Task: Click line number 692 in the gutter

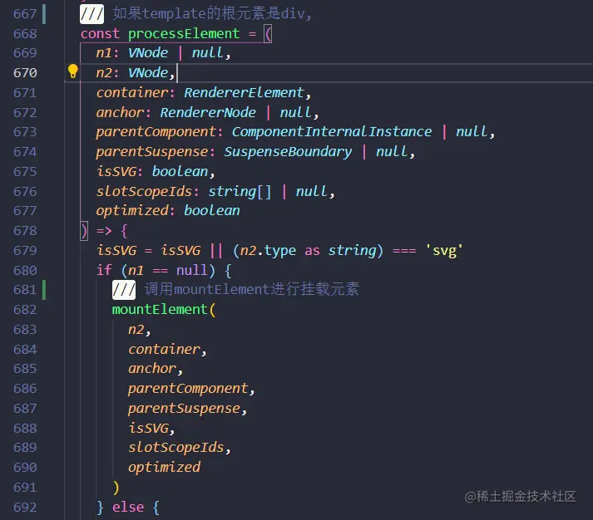Action: 25,507
